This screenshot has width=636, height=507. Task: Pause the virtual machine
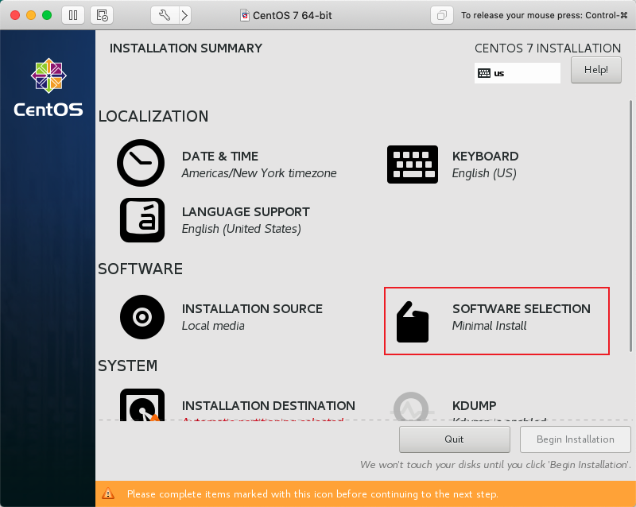pos(73,15)
